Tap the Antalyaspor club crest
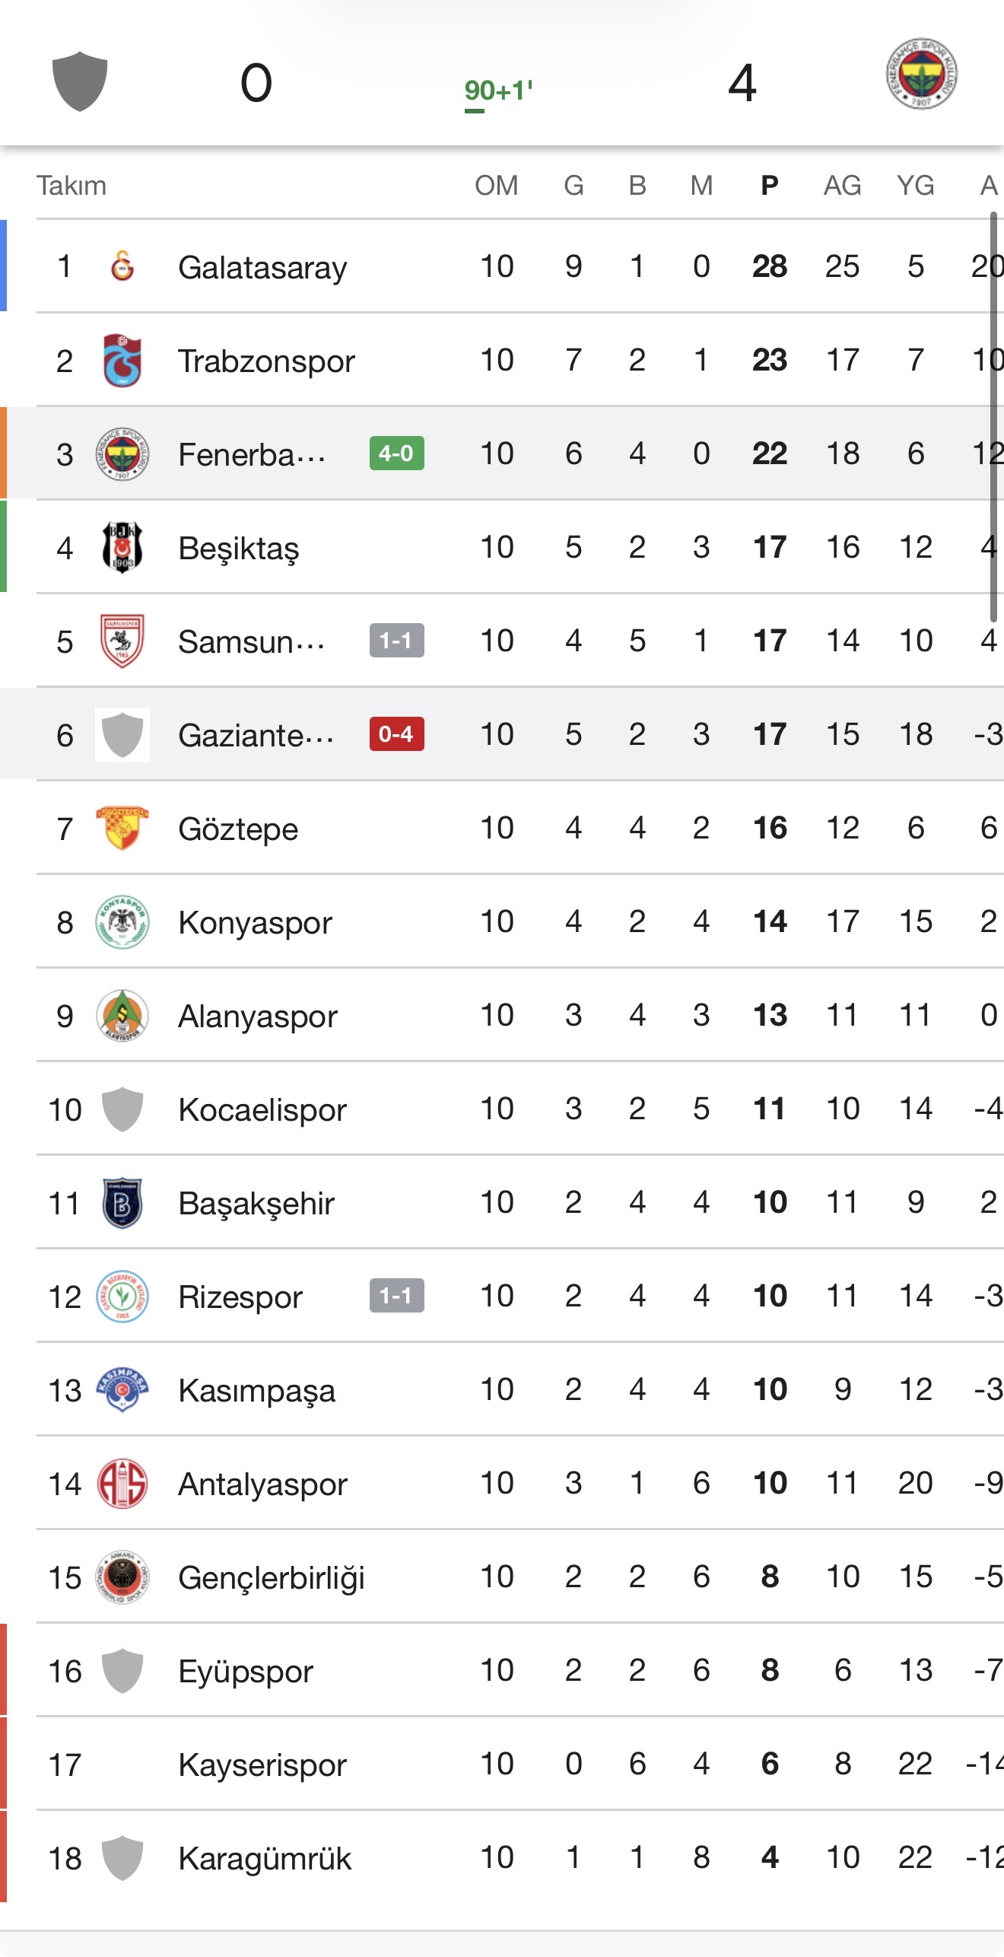1004x1957 pixels. point(122,1483)
